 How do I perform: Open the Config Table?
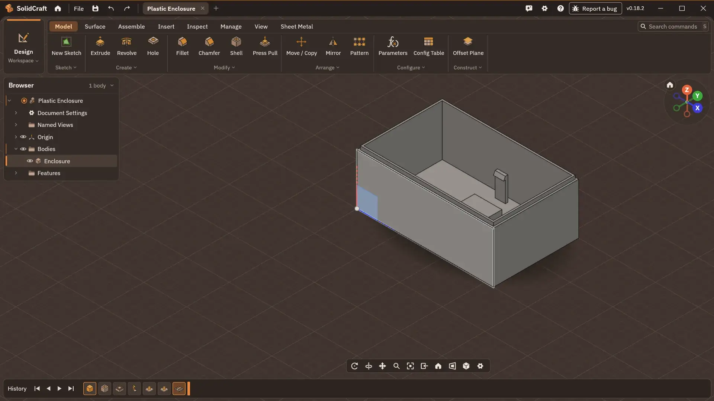(x=428, y=46)
